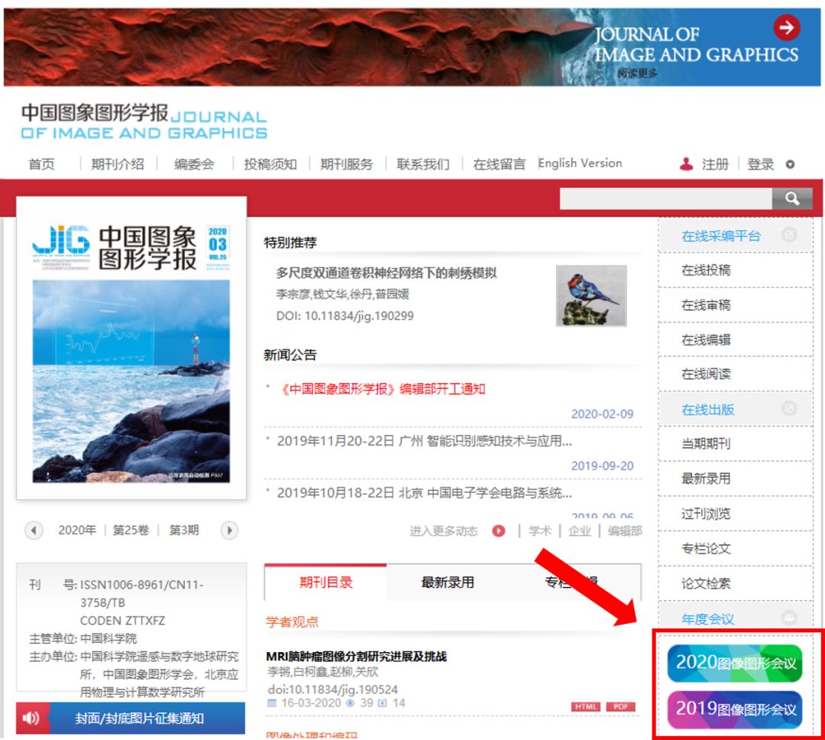This screenshot has width=825, height=740.
Task: Open 编委会 menu item
Action: pos(194,164)
